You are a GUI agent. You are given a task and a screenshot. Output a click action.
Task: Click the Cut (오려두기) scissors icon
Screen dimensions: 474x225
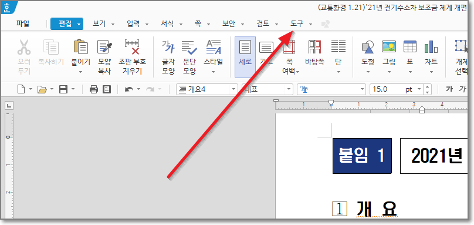pos(24,47)
